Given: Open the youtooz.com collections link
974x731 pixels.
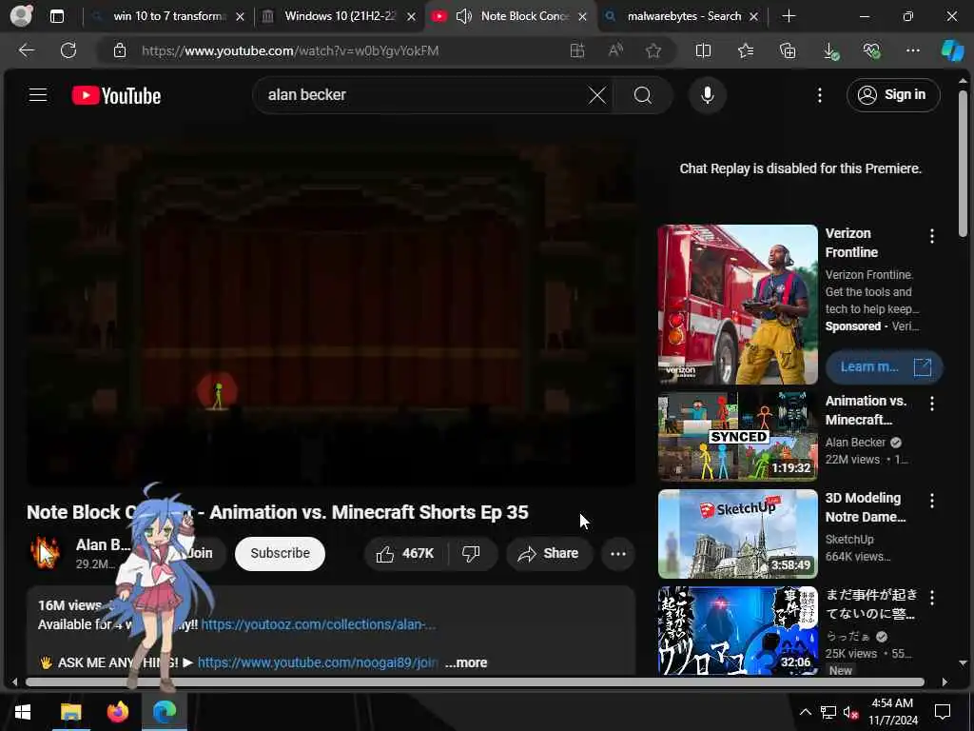Looking at the screenshot, I should click(x=318, y=624).
